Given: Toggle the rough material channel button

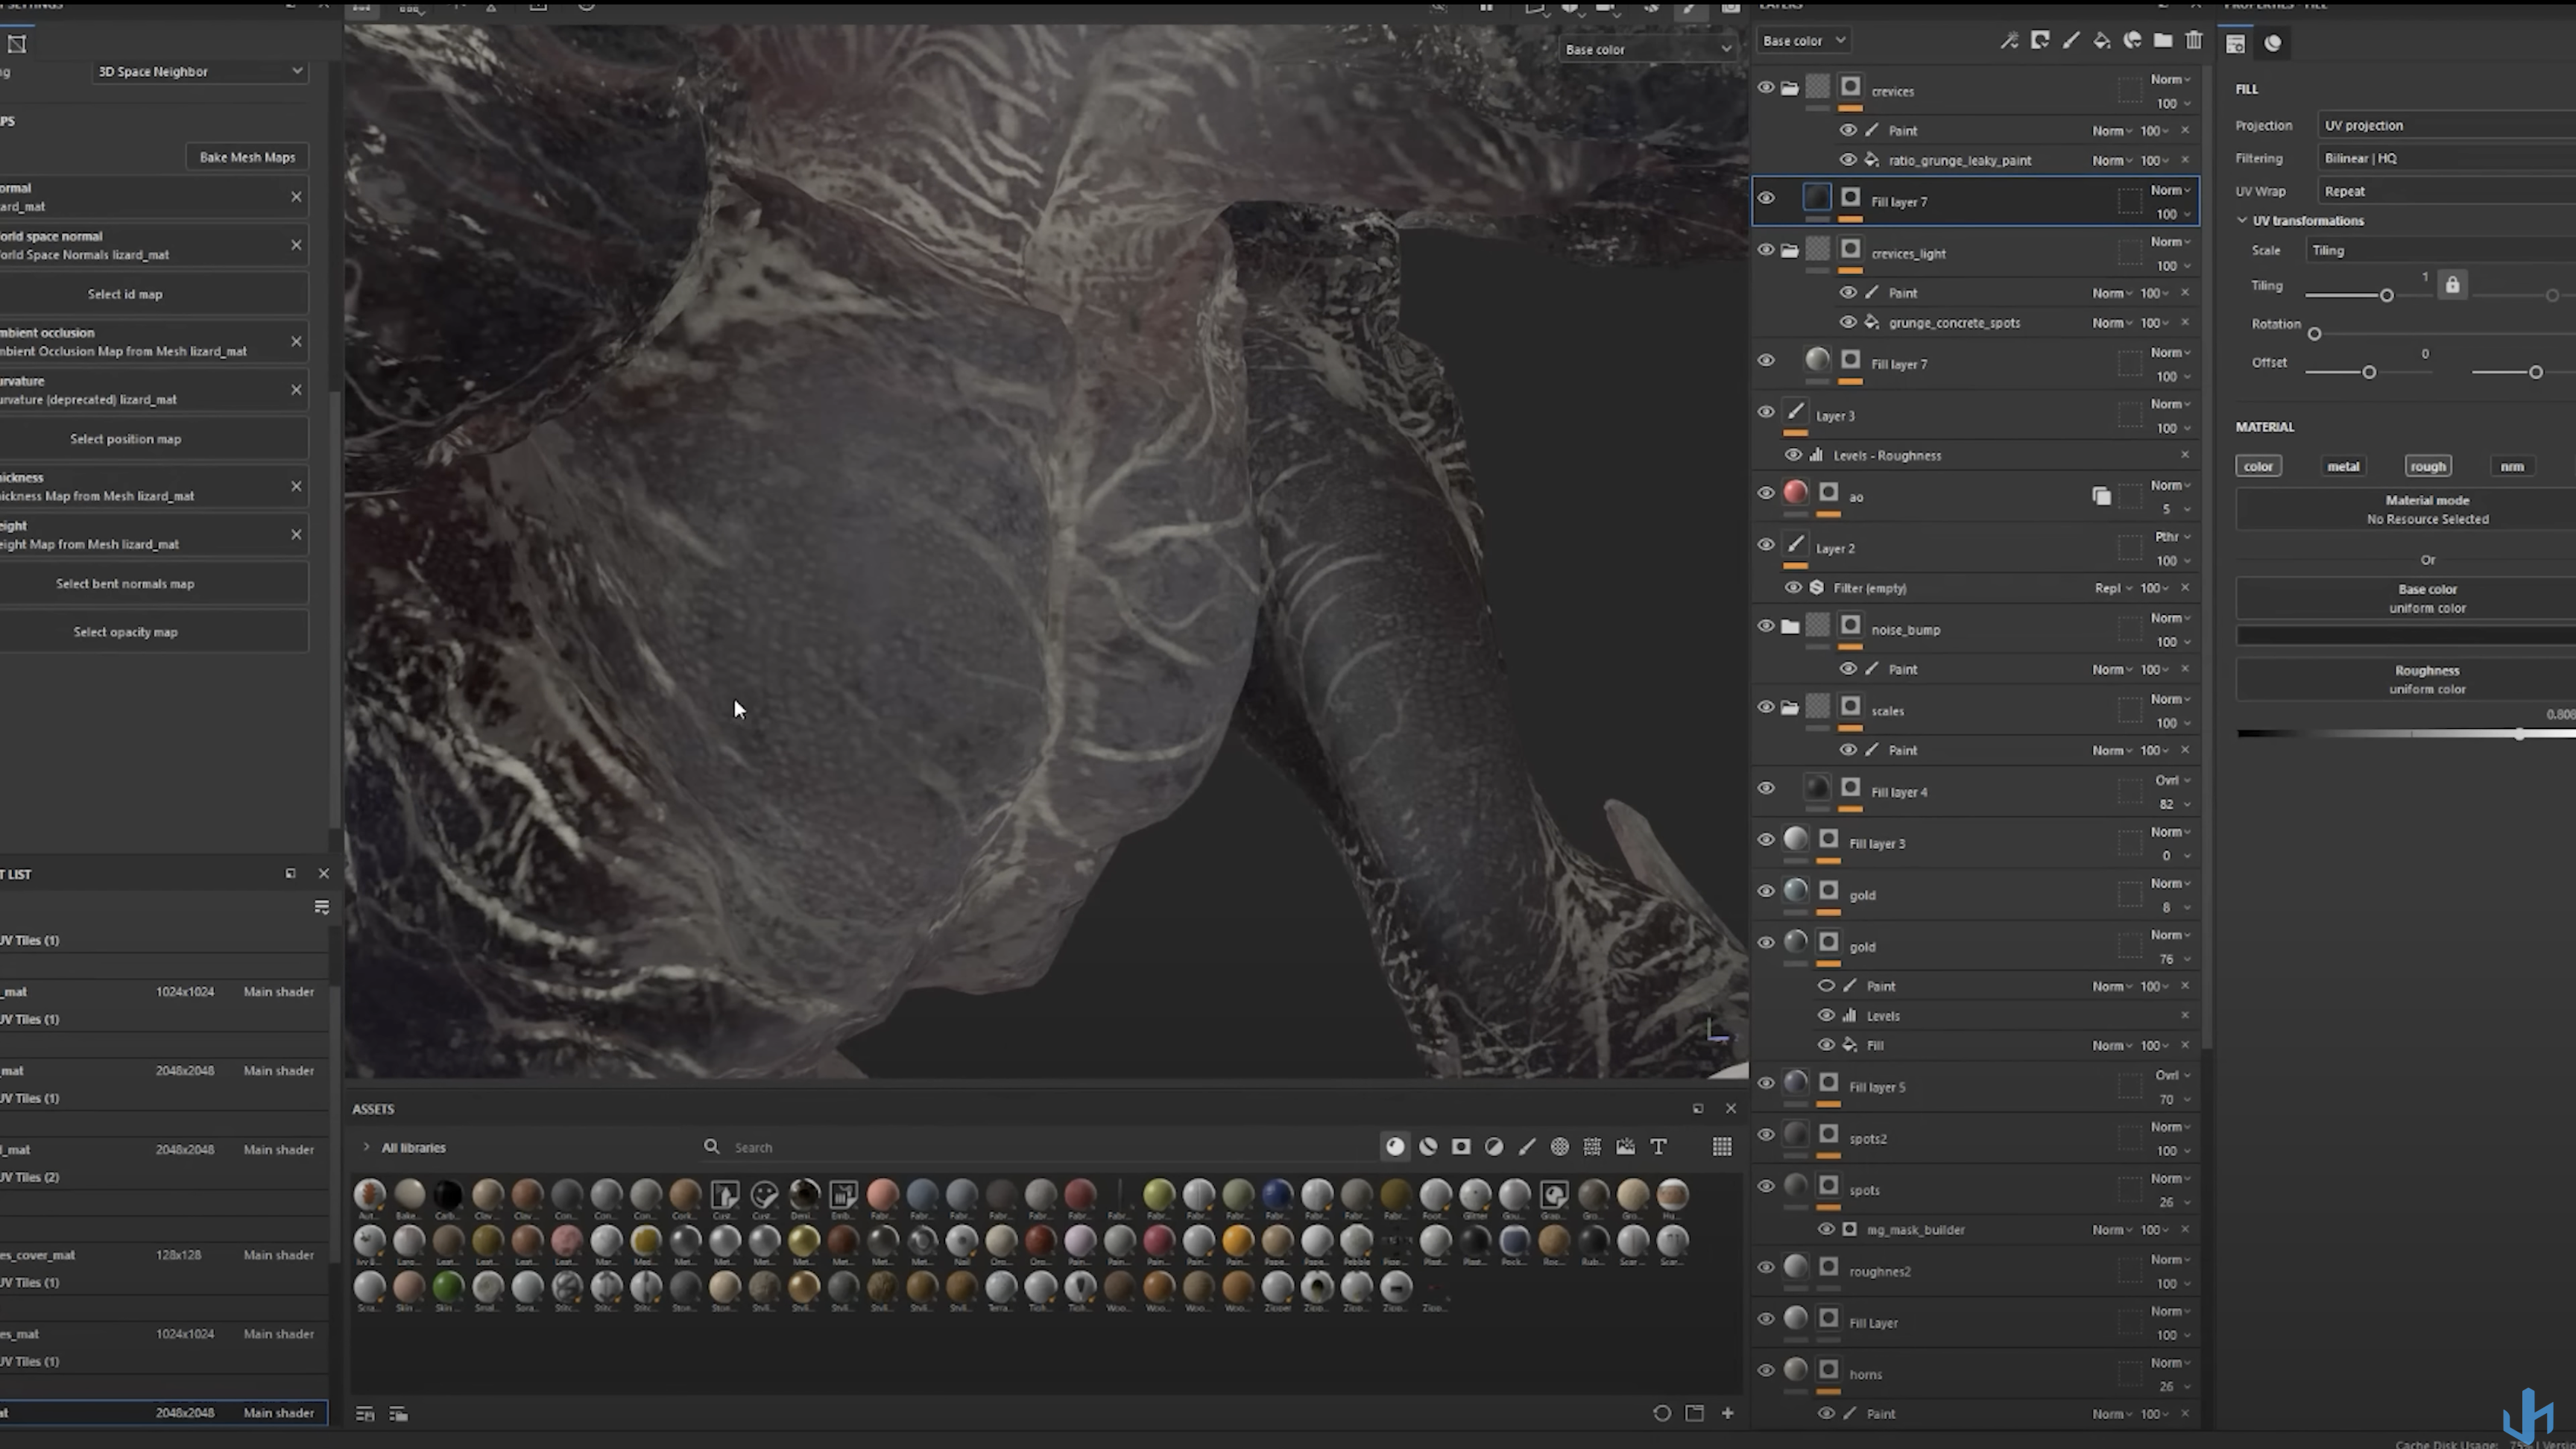Looking at the screenshot, I should point(2427,466).
